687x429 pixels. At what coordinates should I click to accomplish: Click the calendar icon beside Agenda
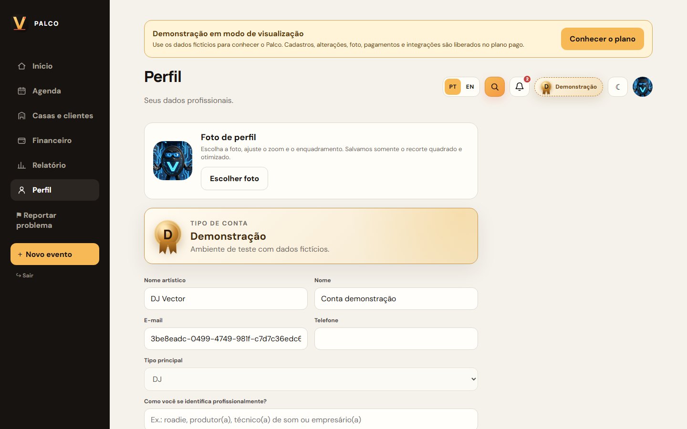pos(21,91)
